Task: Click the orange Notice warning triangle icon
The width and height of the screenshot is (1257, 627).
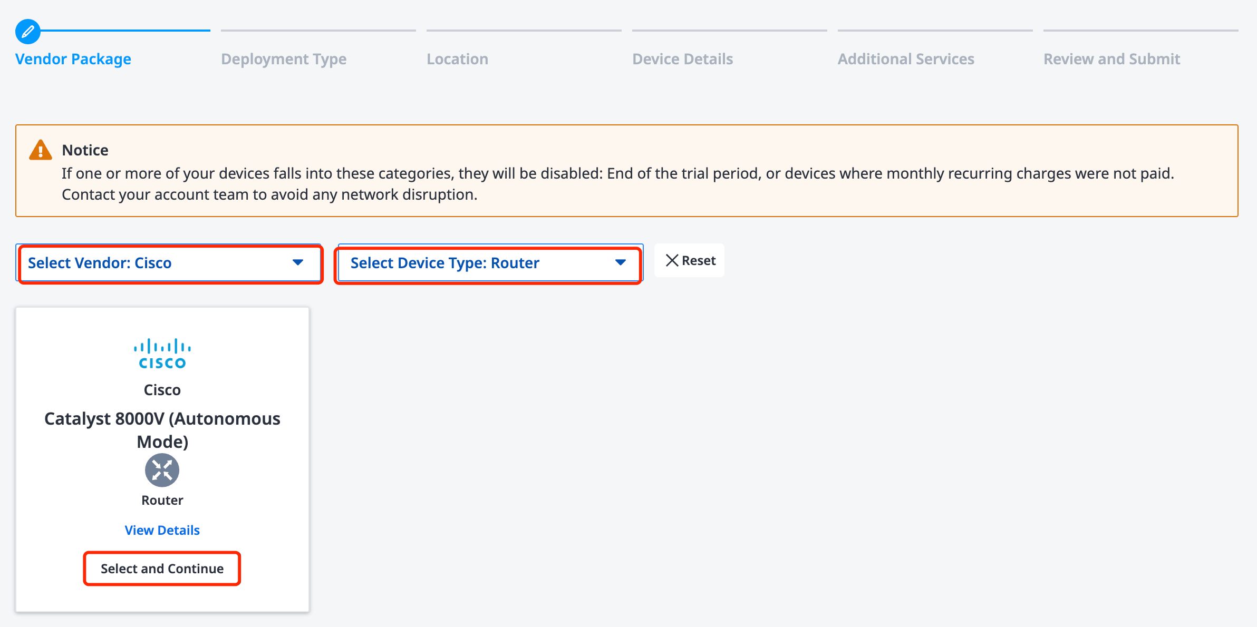Action: pyautogui.click(x=41, y=150)
